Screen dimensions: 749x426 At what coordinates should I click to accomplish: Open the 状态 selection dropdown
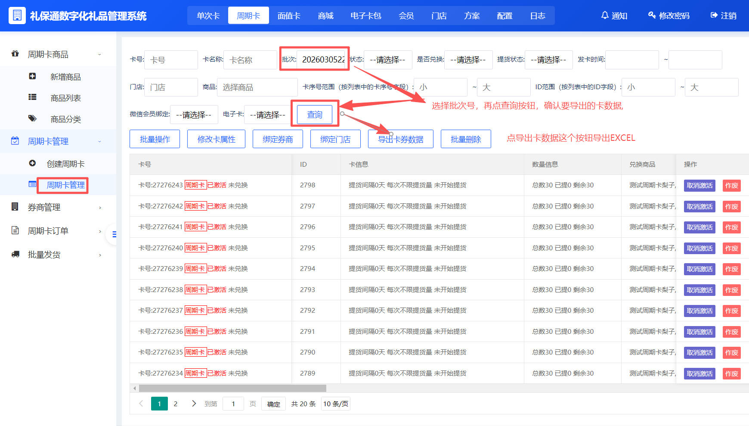tap(387, 60)
